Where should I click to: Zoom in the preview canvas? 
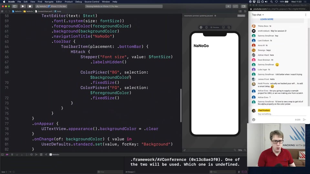pyautogui.click(x=245, y=150)
